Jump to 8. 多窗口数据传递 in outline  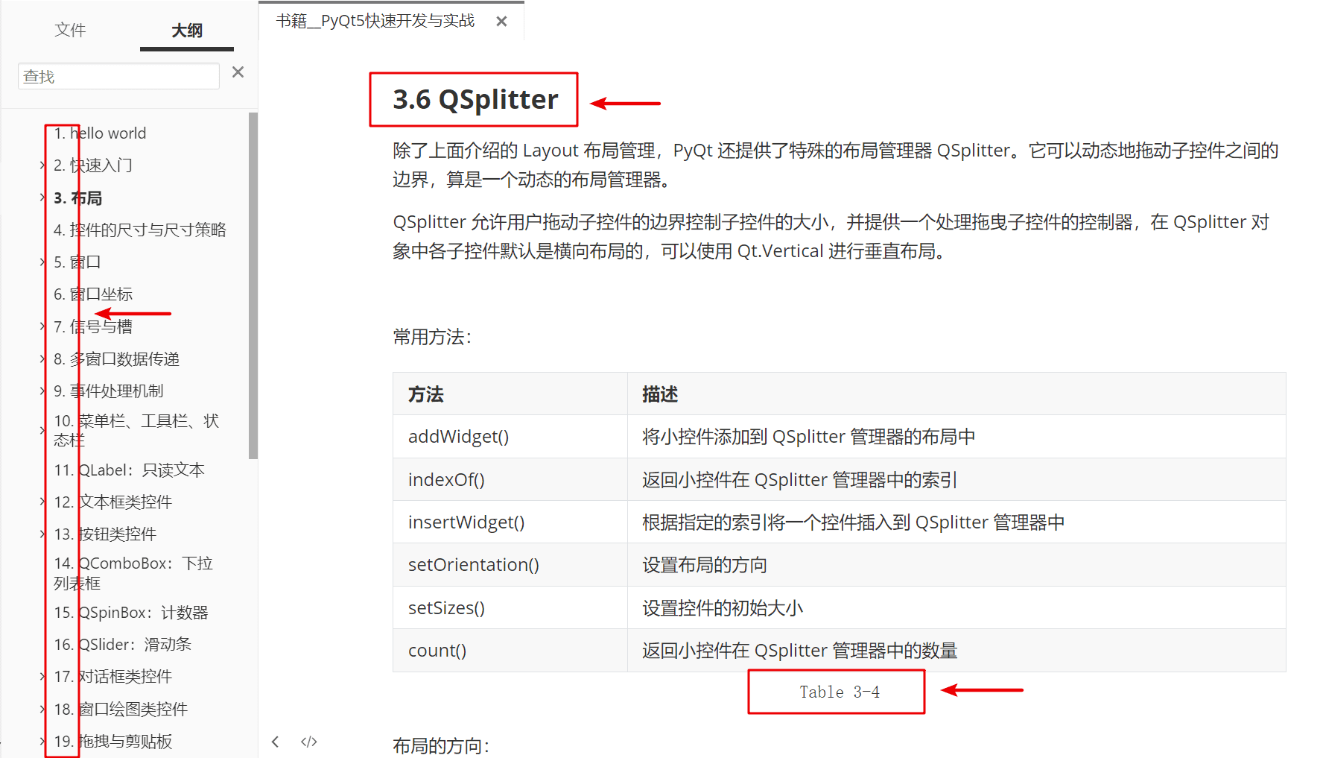[x=117, y=359]
